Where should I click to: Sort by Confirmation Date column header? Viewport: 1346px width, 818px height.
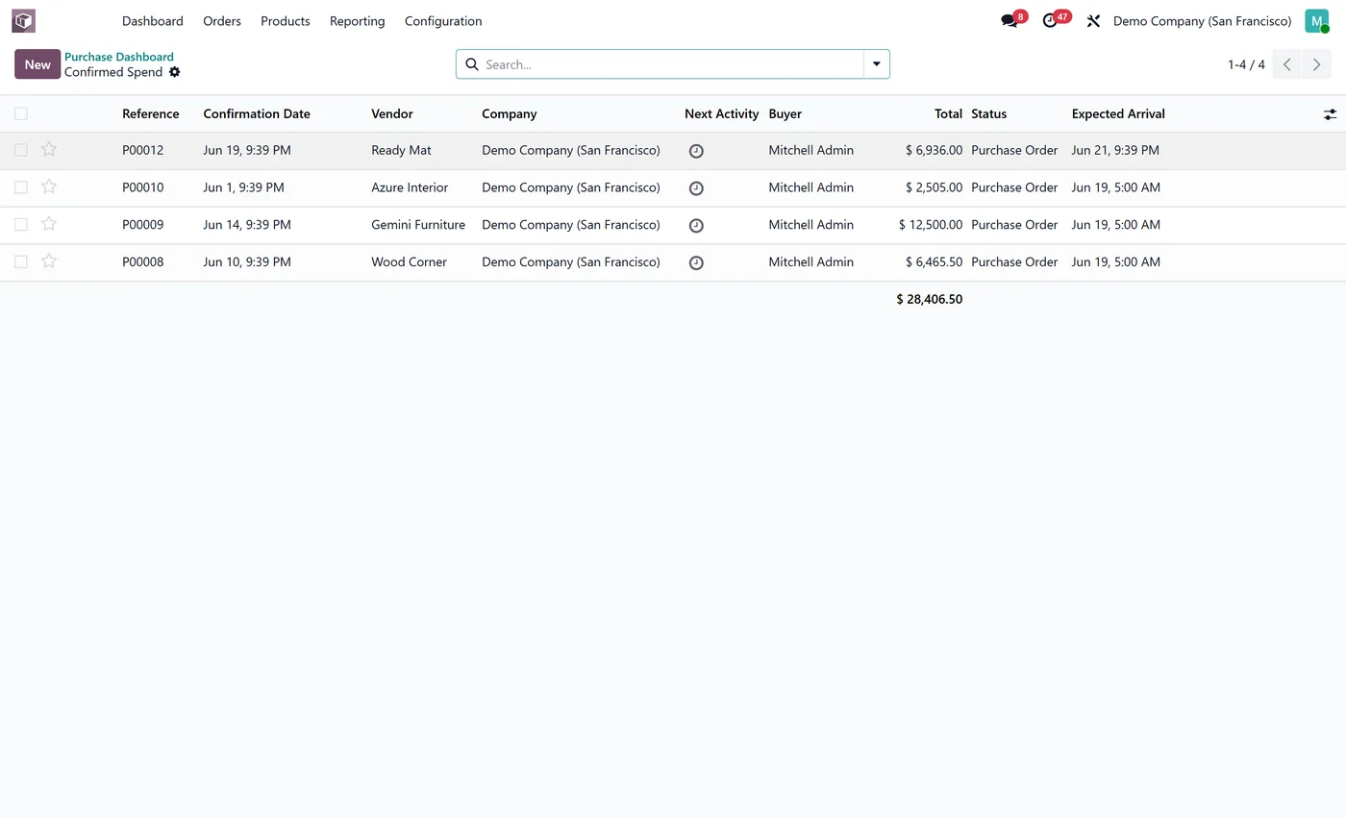(257, 113)
